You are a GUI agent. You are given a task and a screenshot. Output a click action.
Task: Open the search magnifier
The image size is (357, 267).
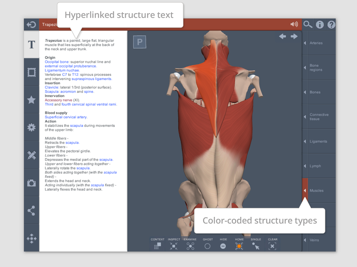[x=308, y=24]
